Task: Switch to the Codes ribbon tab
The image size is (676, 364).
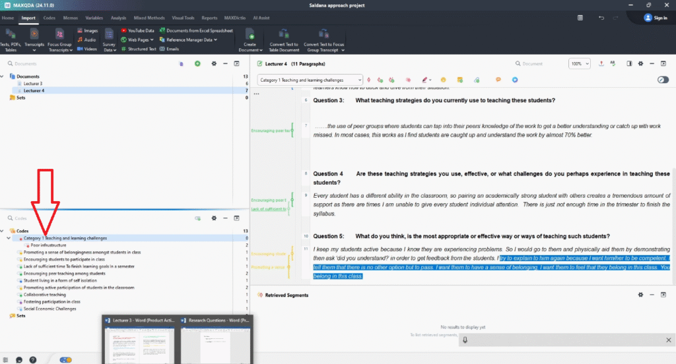Action: (49, 18)
